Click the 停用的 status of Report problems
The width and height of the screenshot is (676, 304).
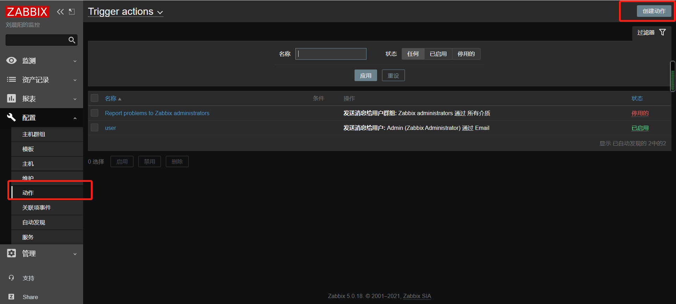pos(640,113)
